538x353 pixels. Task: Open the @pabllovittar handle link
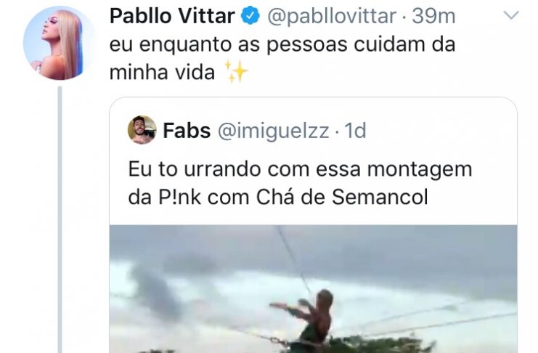tap(332, 17)
